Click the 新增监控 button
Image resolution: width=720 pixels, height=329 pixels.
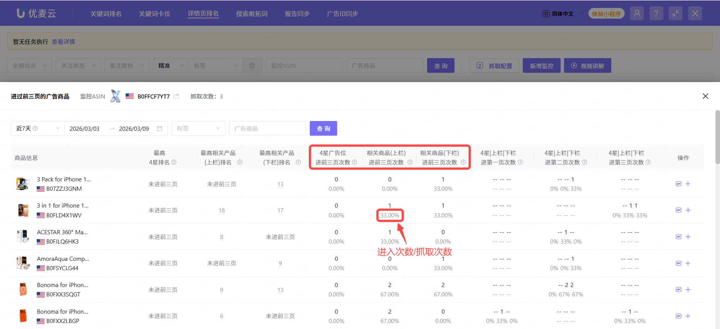pos(541,66)
